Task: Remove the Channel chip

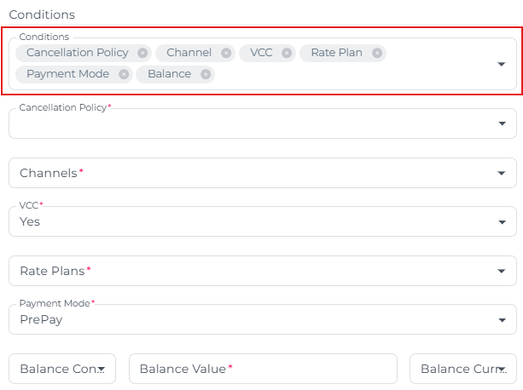Action: coord(226,53)
